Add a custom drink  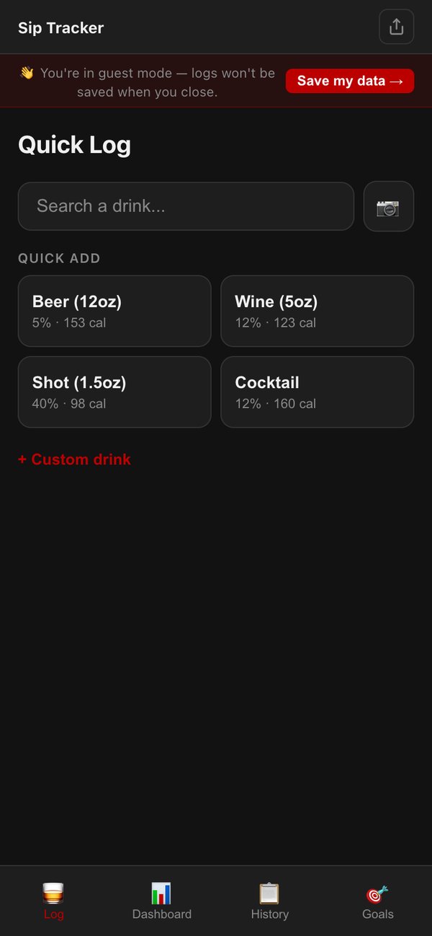(74, 459)
